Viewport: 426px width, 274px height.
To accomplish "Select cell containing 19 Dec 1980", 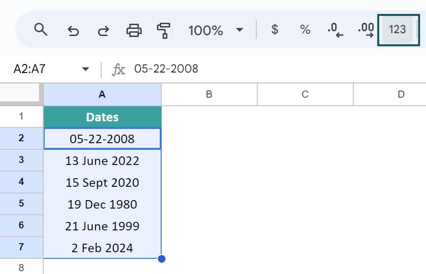I will [x=102, y=204].
